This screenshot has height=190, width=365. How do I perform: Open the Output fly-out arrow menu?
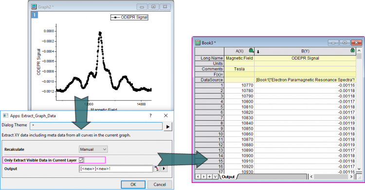click(164, 169)
